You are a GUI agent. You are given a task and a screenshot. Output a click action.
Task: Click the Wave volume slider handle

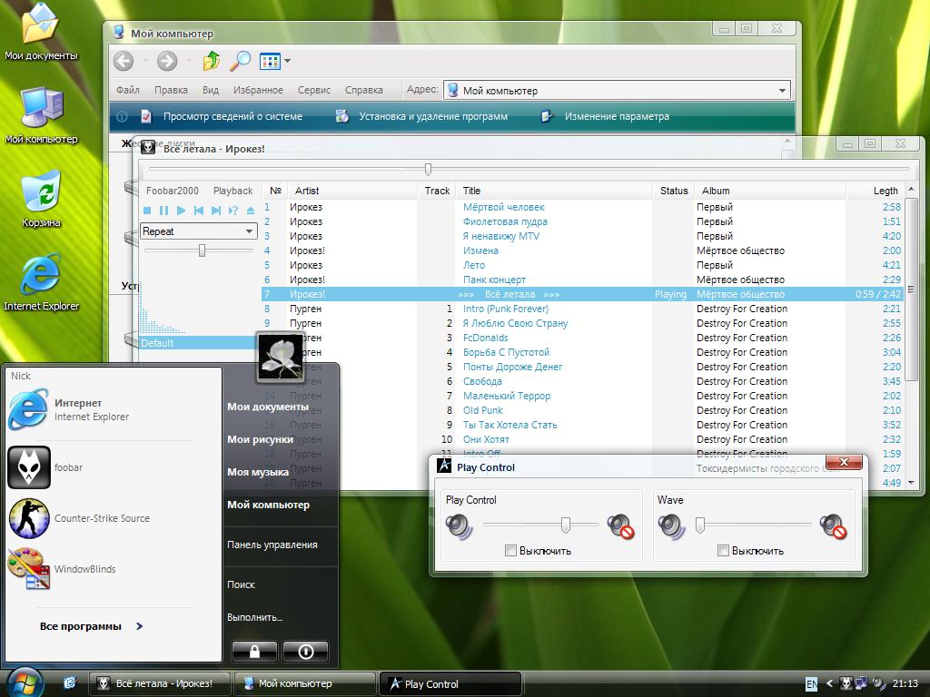pyautogui.click(x=700, y=525)
